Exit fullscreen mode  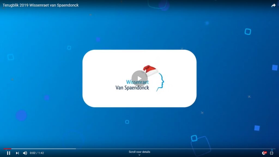pos(272,153)
